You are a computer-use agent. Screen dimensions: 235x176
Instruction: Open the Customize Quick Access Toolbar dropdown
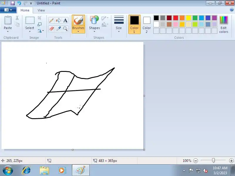pos(31,3)
